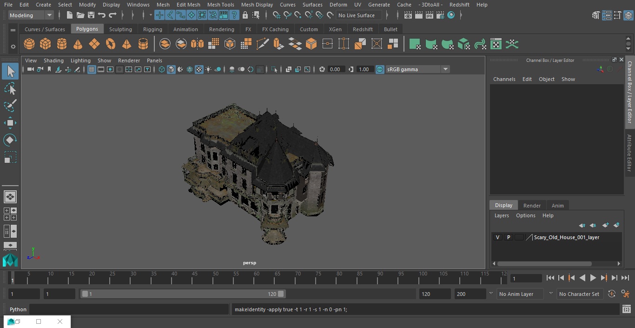
Task: Open the Python/MEL language switch
Action: [18, 309]
